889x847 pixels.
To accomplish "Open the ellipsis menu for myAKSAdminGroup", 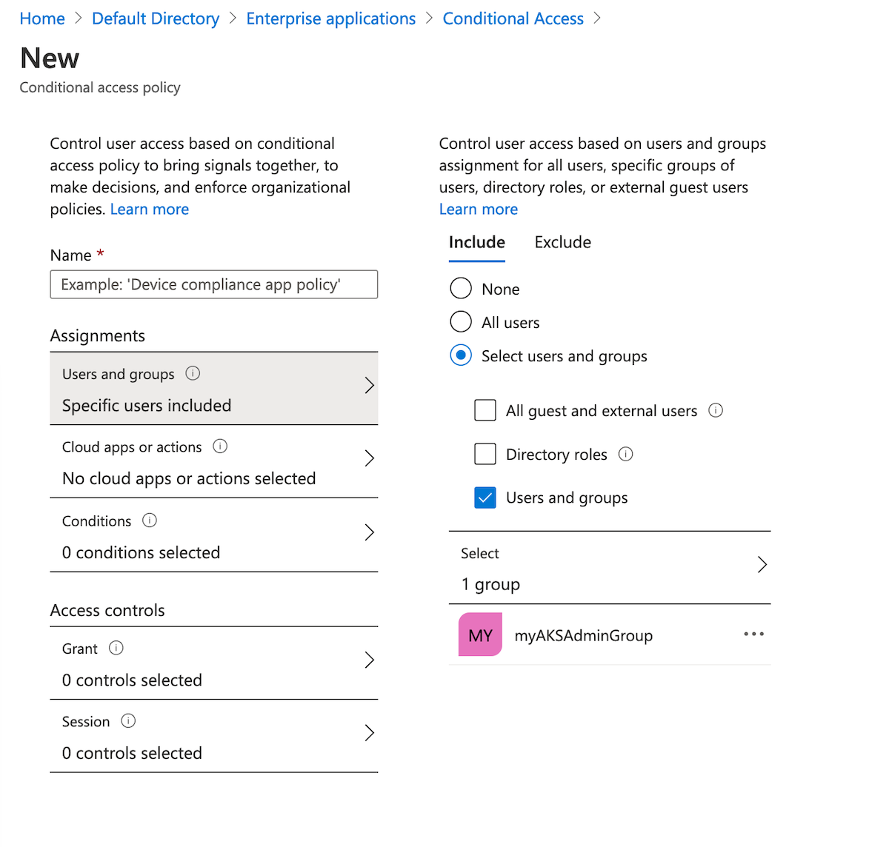I will click(753, 634).
